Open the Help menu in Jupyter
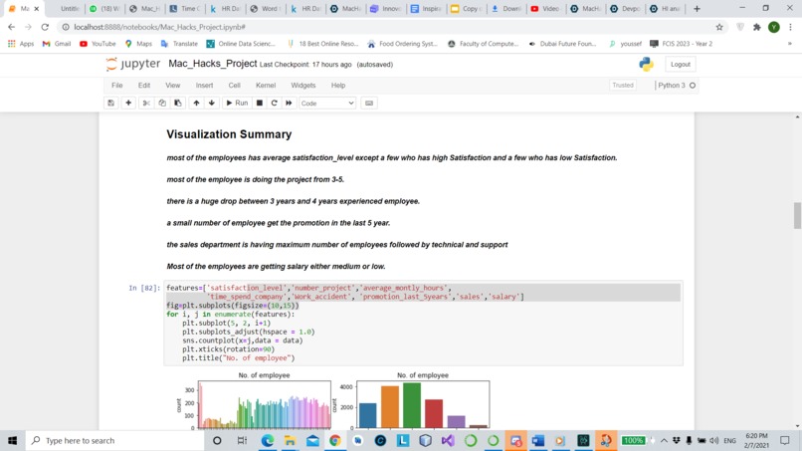 [338, 86]
